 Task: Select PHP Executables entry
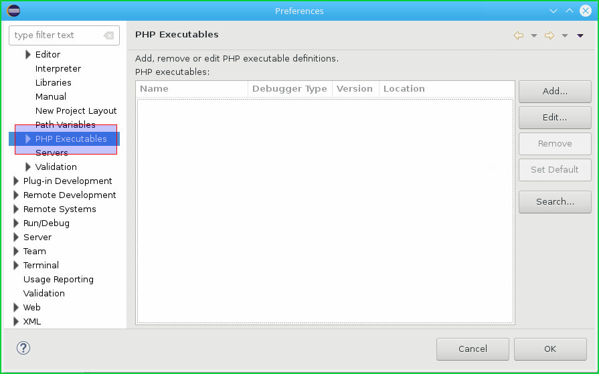pyautogui.click(x=71, y=139)
